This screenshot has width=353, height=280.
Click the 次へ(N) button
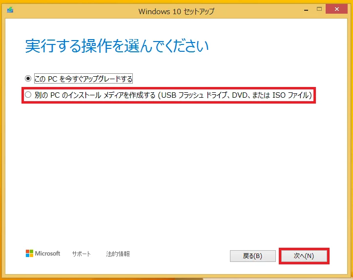(304, 256)
